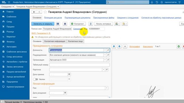This screenshot has height=103, width=184.
Task: Open favorites star in title bar
Action: pos(162,2)
